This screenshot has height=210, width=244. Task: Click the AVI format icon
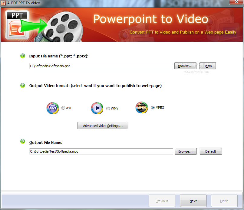(x=53, y=108)
